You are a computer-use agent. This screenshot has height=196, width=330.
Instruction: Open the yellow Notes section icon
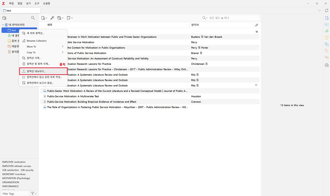coord(327,38)
